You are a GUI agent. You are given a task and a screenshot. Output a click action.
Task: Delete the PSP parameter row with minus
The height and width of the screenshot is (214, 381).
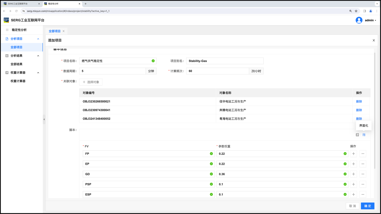tap(363, 184)
